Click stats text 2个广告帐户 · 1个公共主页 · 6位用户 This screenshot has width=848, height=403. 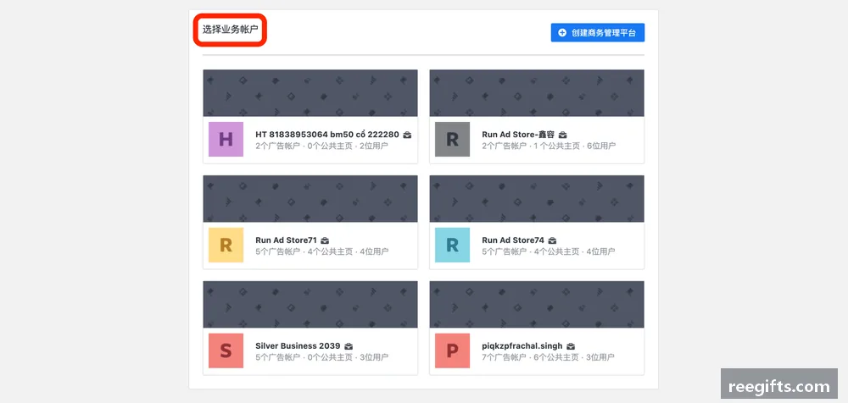tap(549, 146)
